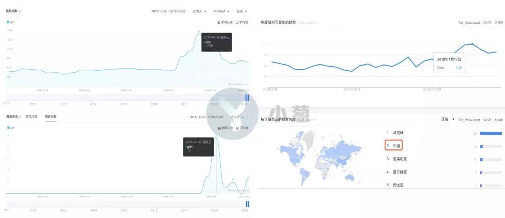Click date range in search index panel
505x218 pixels.
click(x=168, y=11)
